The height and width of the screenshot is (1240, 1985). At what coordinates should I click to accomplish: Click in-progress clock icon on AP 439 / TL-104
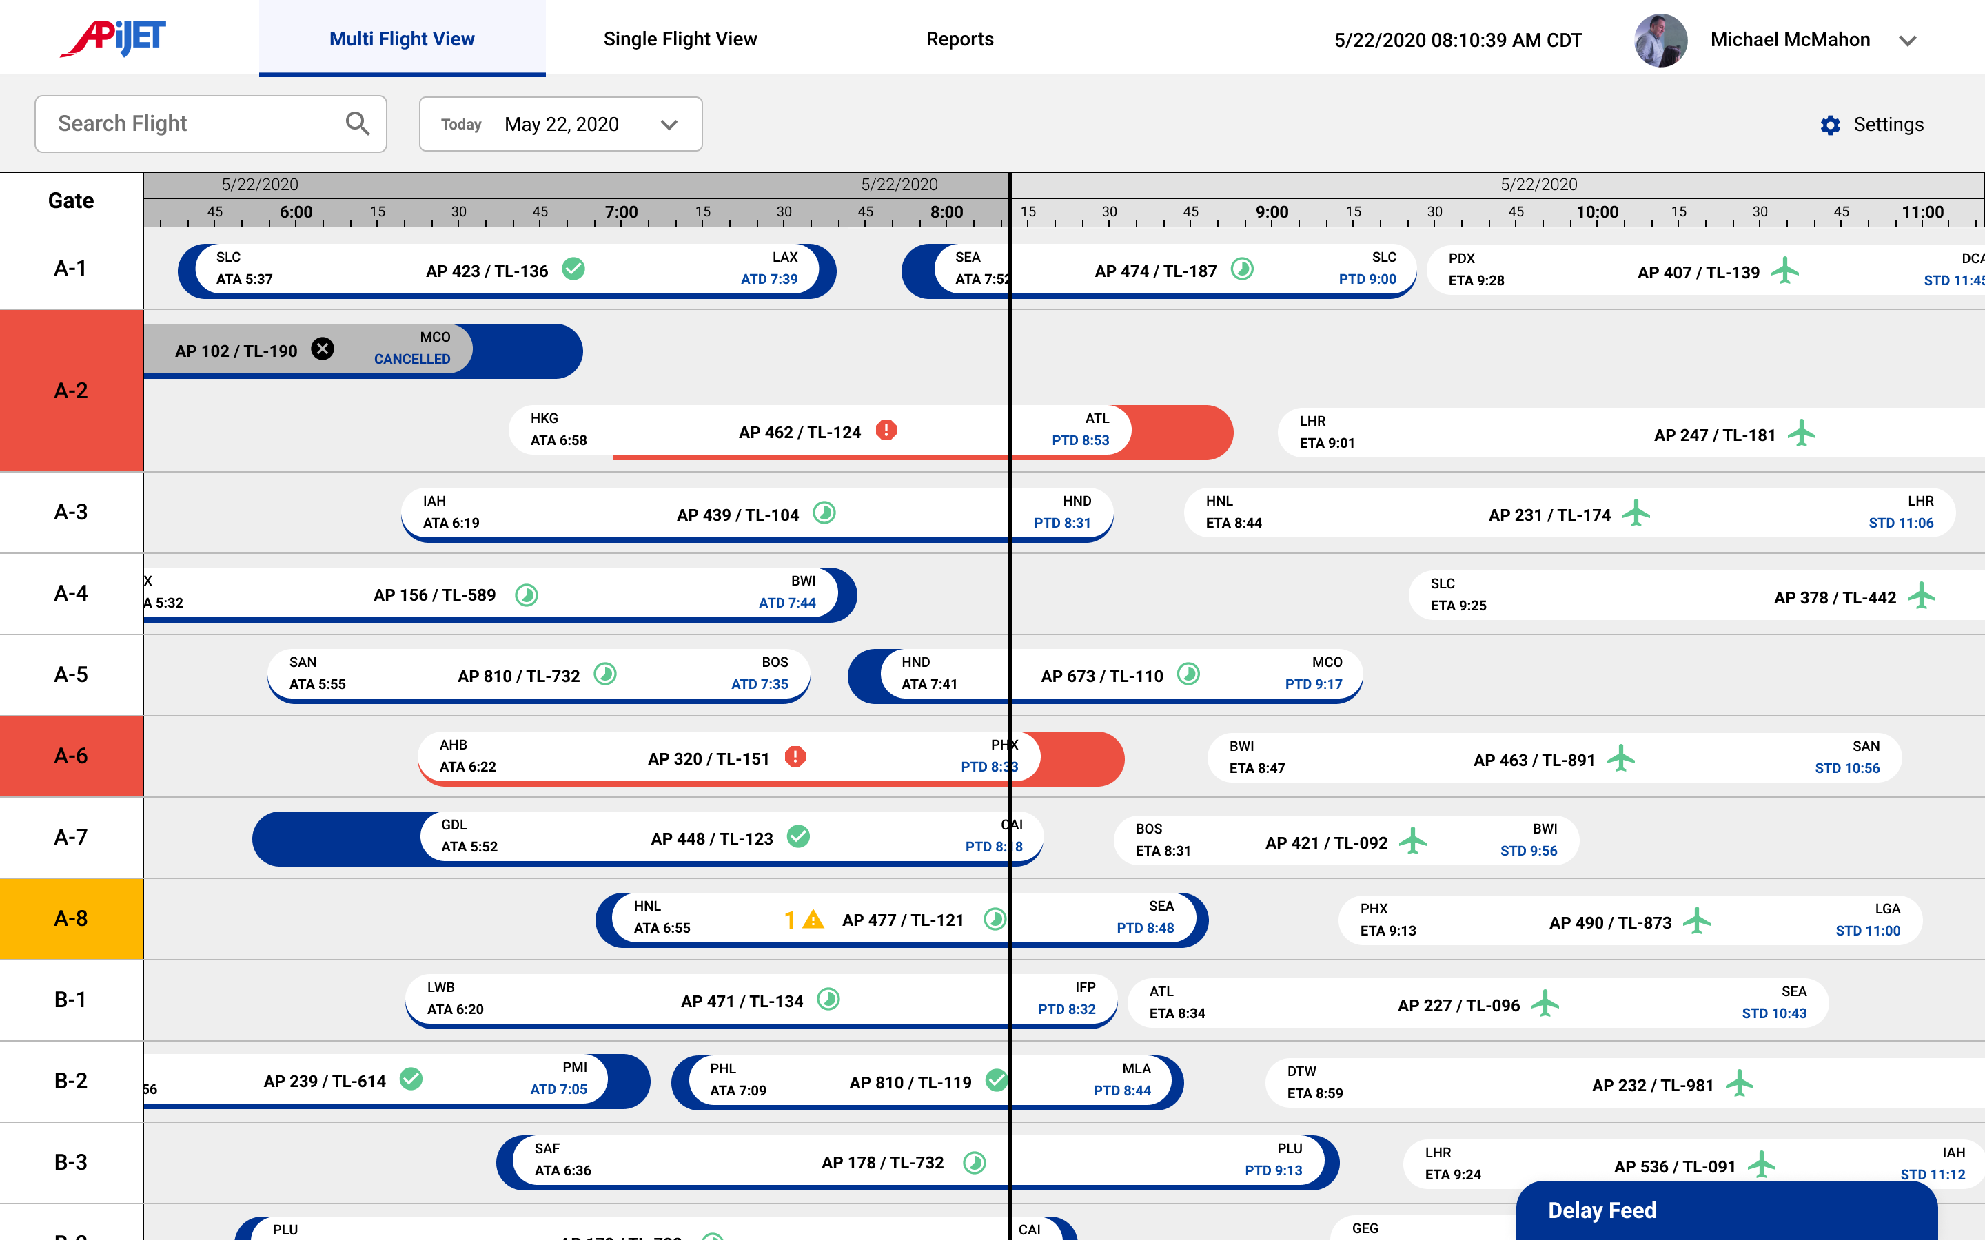point(824,513)
